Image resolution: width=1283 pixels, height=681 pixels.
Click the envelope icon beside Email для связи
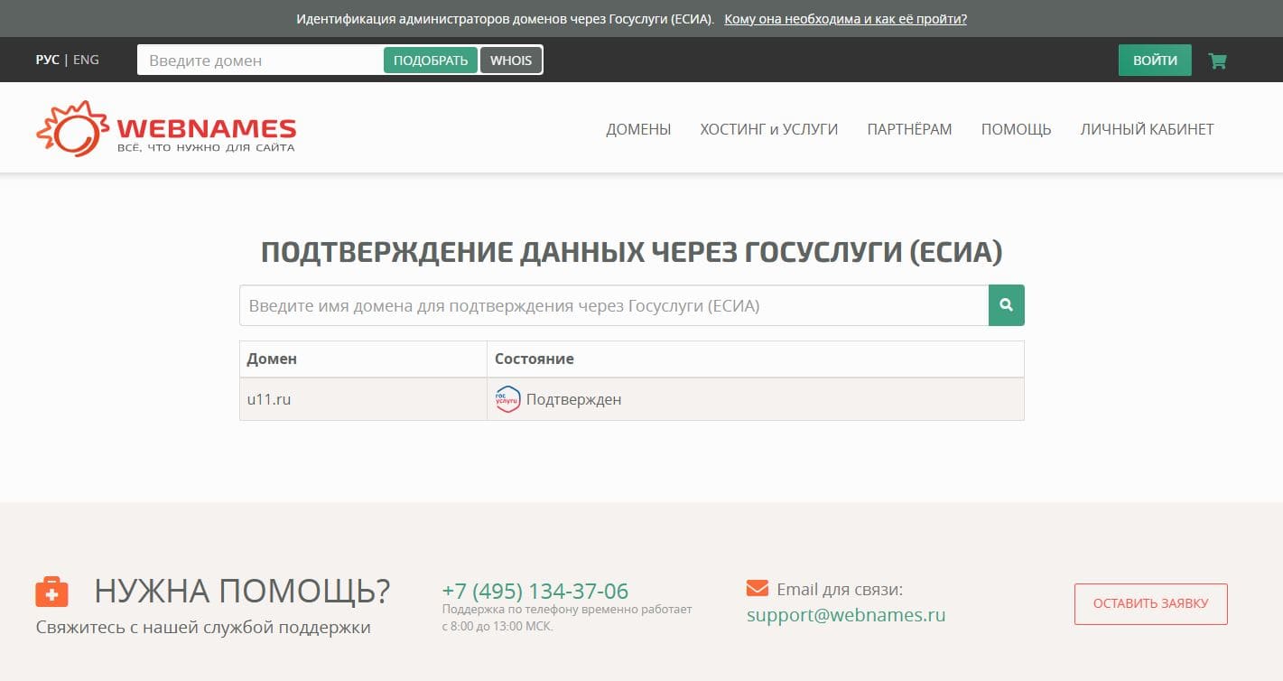pyautogui.click(x=757, y=589)
